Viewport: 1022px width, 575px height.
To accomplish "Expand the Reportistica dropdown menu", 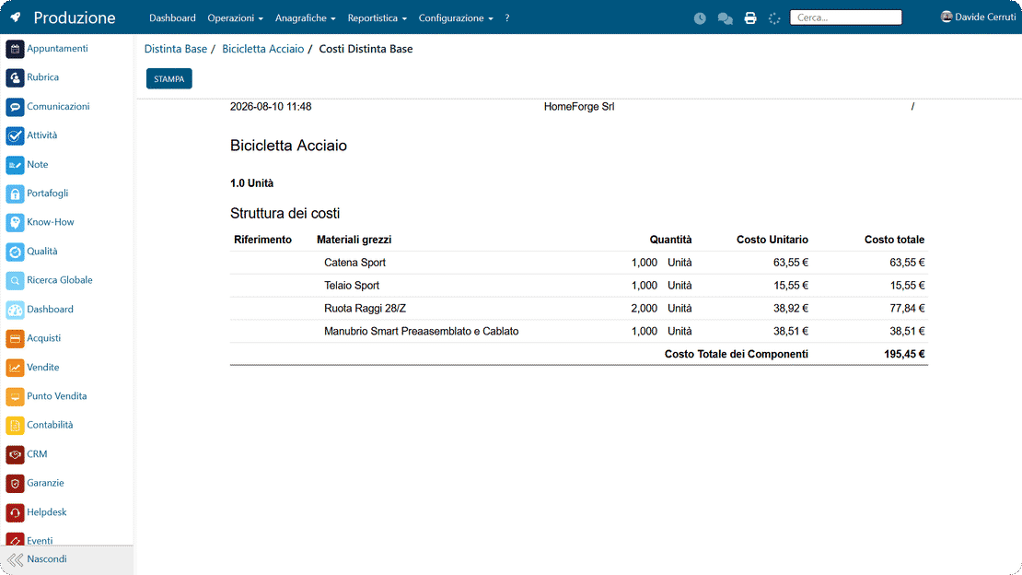I will pyautogui.click(x=377, y=18).
